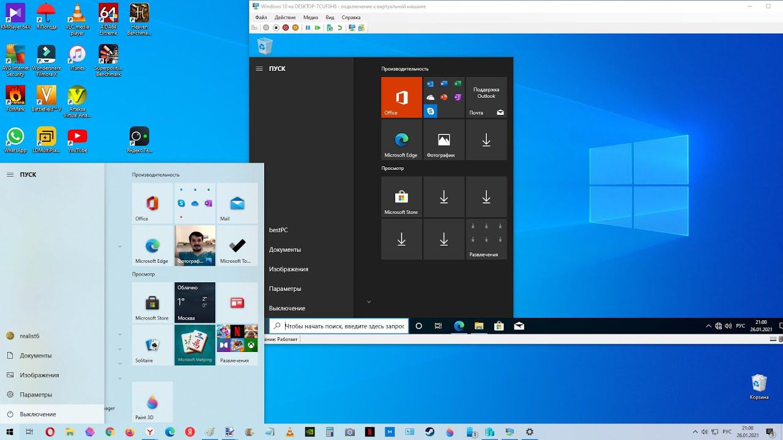Open the Справка menu in Hyper-V window
This screenshot has width=783, height=440.
click(x=351, y=18)
